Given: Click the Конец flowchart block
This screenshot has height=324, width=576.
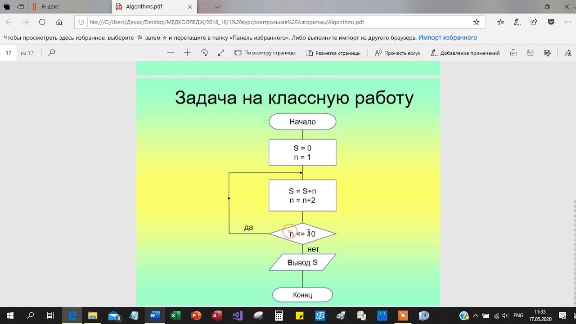Looking at the screenshot, I should tap(302, 295).
